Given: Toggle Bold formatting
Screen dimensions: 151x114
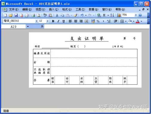Looking at the screenshot, I should 53,21.
